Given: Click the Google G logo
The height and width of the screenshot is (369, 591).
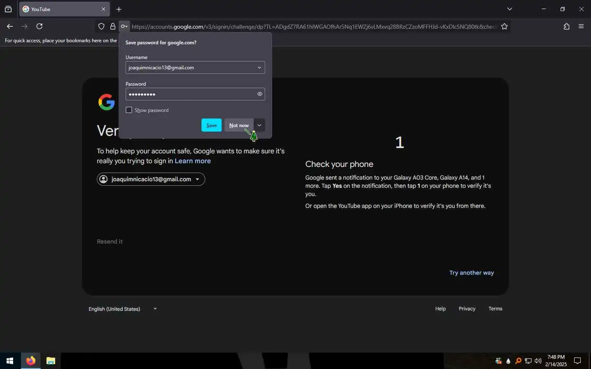Looking at the screenshot, I should point(107,102).
